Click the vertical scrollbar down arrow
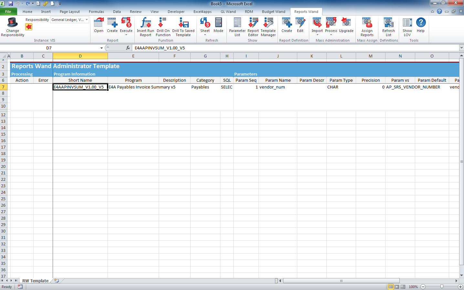This screenshot has height=290, width=464. (x=461, y=275)
